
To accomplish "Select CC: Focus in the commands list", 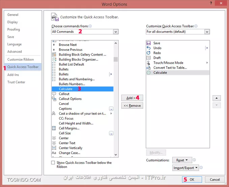I will coord(83,118).
